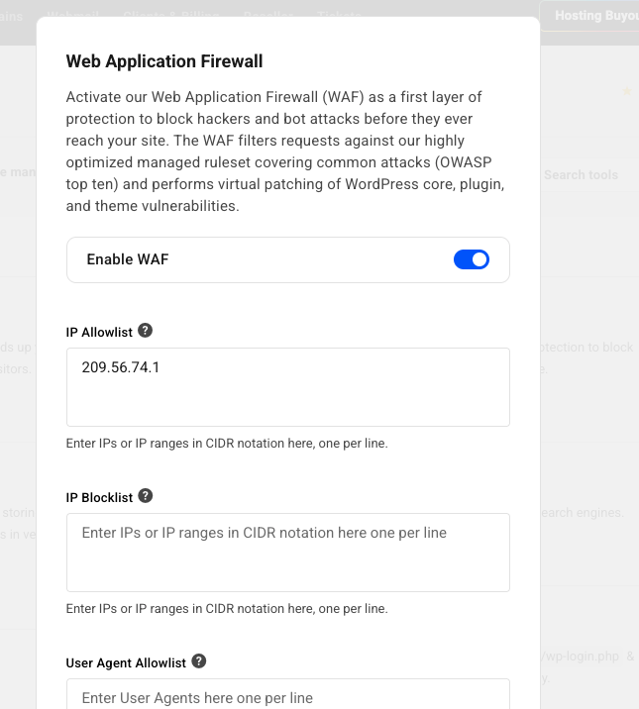The height and width of the screenshot is (709, 639).
Task: Click the "User Agent Allowlist" field label
Action: [126, 662]
